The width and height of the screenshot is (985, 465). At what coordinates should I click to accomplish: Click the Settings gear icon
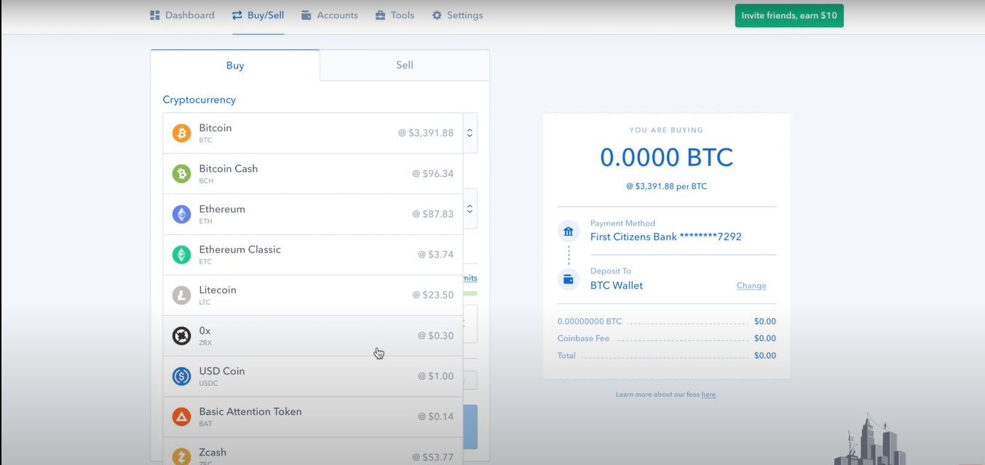(x=437, y=15)
